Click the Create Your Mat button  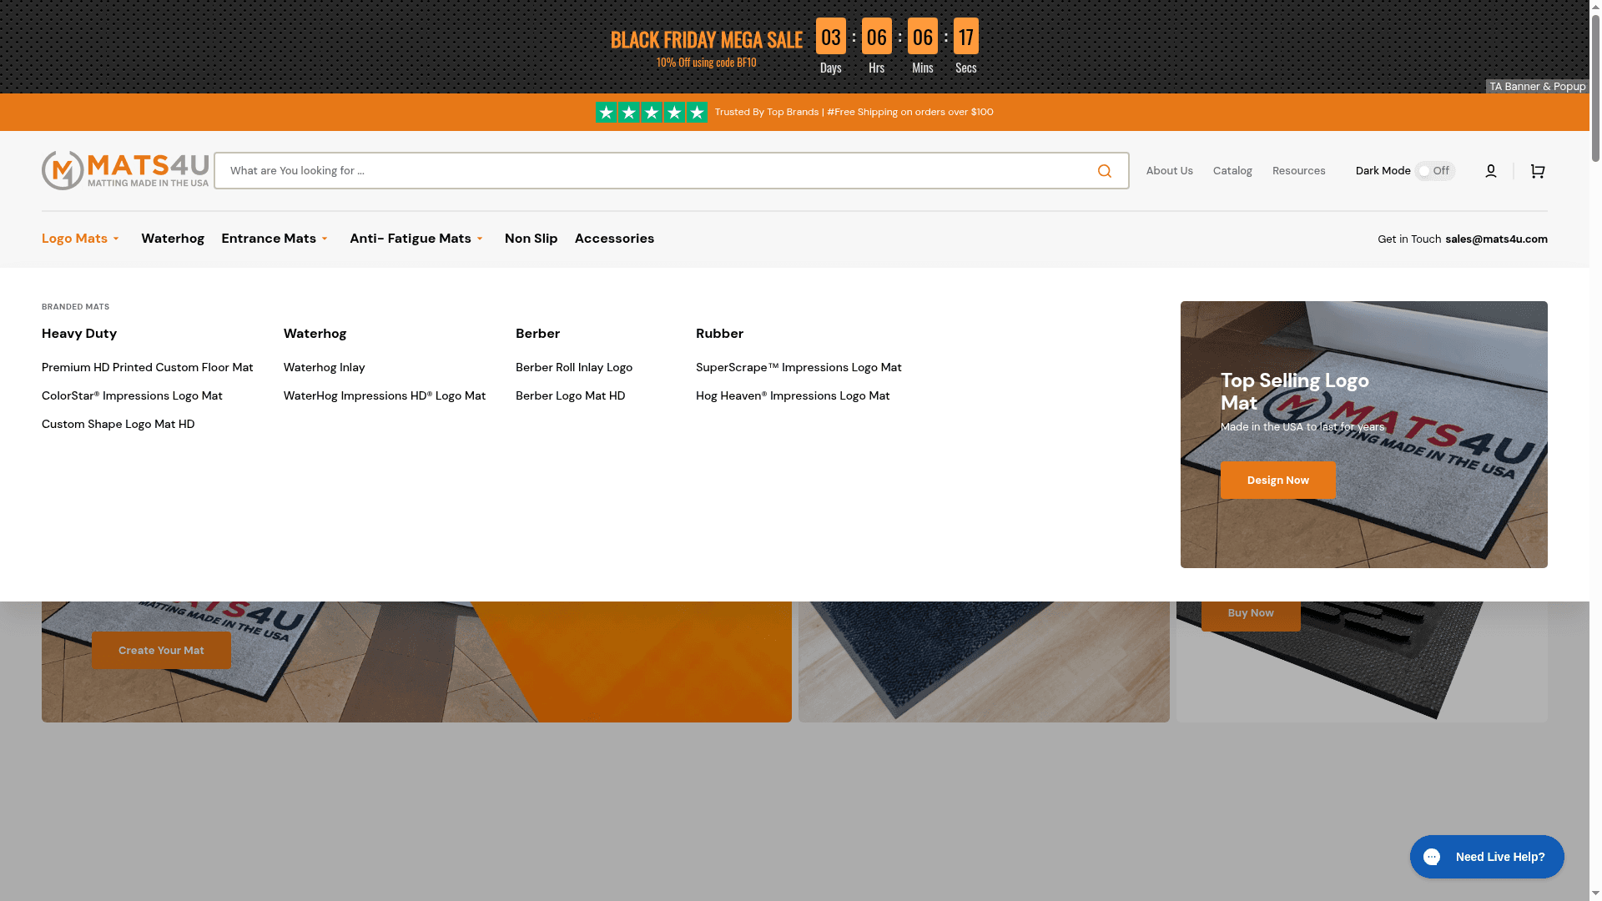pos(161,650)
